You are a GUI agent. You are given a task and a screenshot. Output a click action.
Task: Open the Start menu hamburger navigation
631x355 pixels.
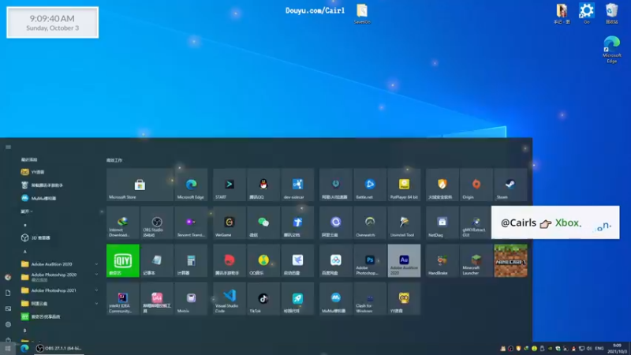[8, 147]
